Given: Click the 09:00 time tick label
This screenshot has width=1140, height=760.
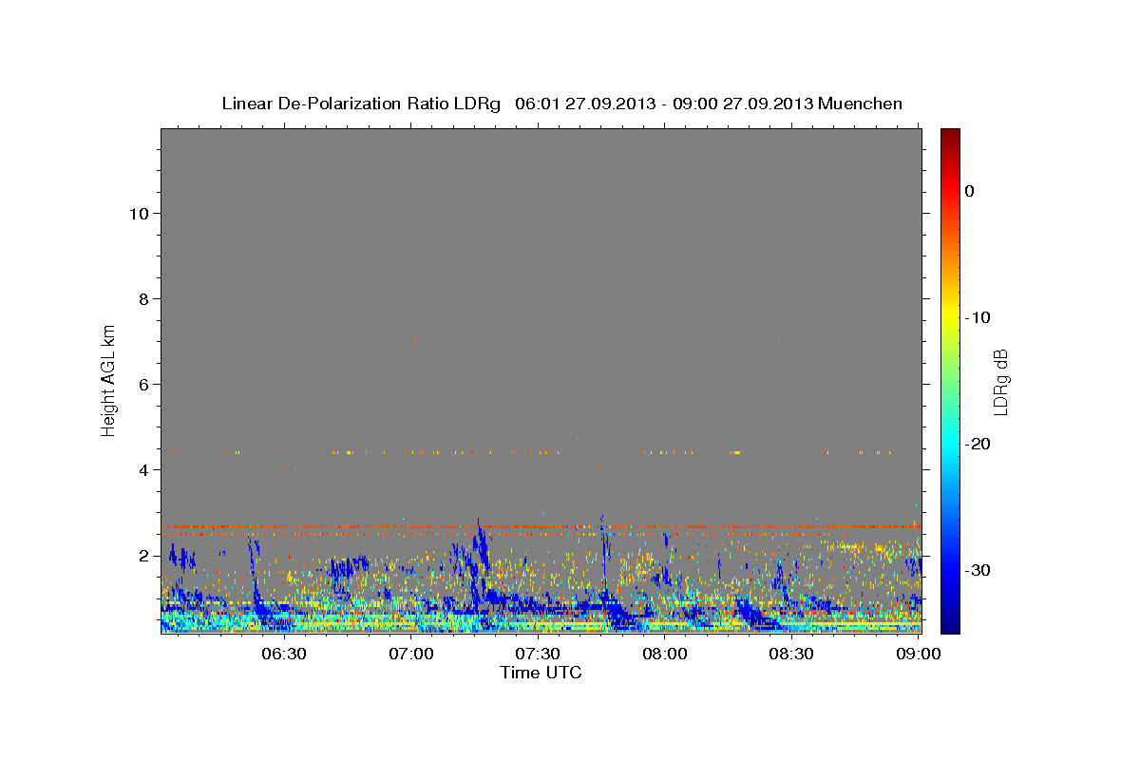Looking at the screenshot, I should coord(918,655).
